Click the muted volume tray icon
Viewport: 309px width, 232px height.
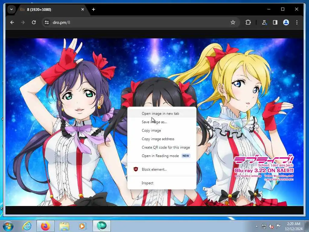(271, 226)
